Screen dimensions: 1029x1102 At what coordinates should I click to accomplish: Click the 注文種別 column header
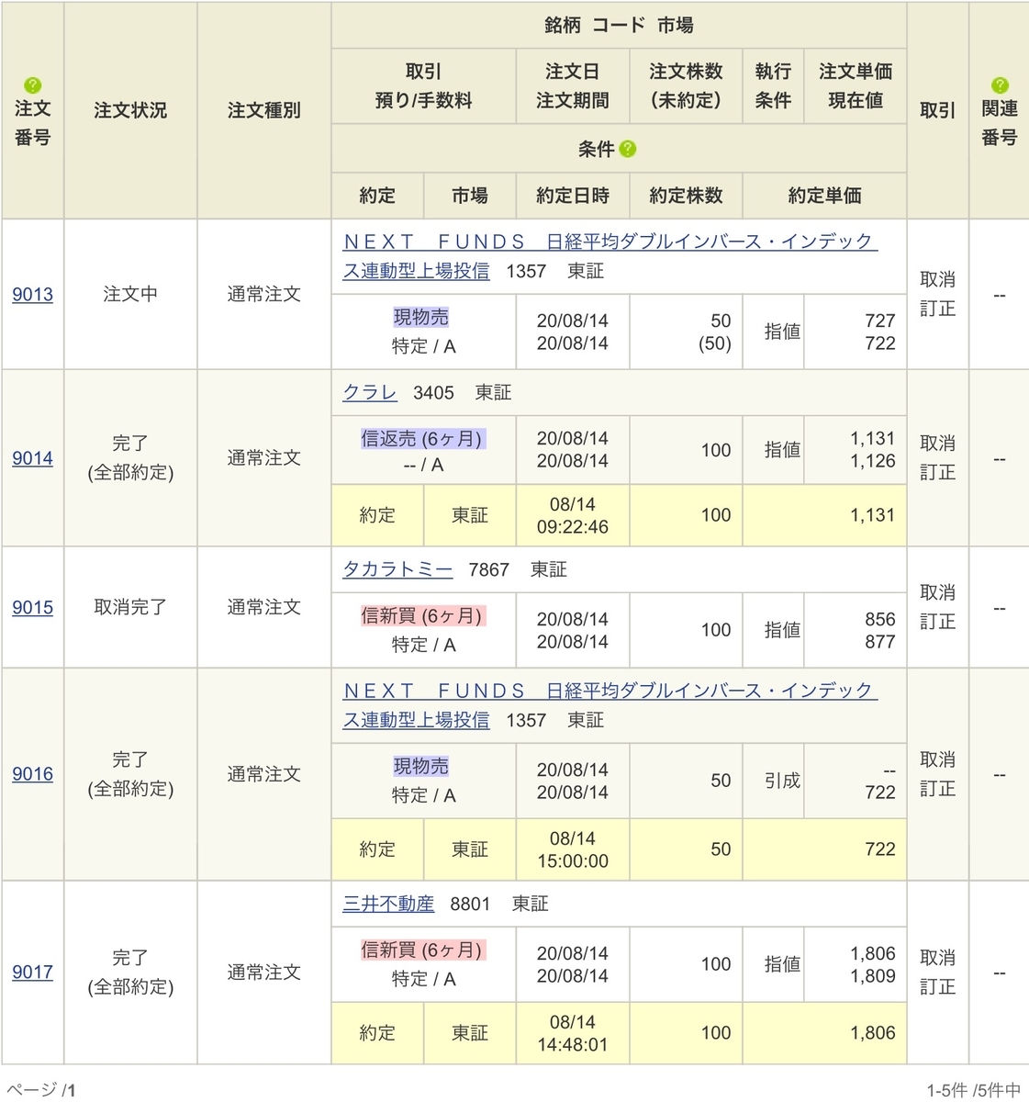click(264, 110)
